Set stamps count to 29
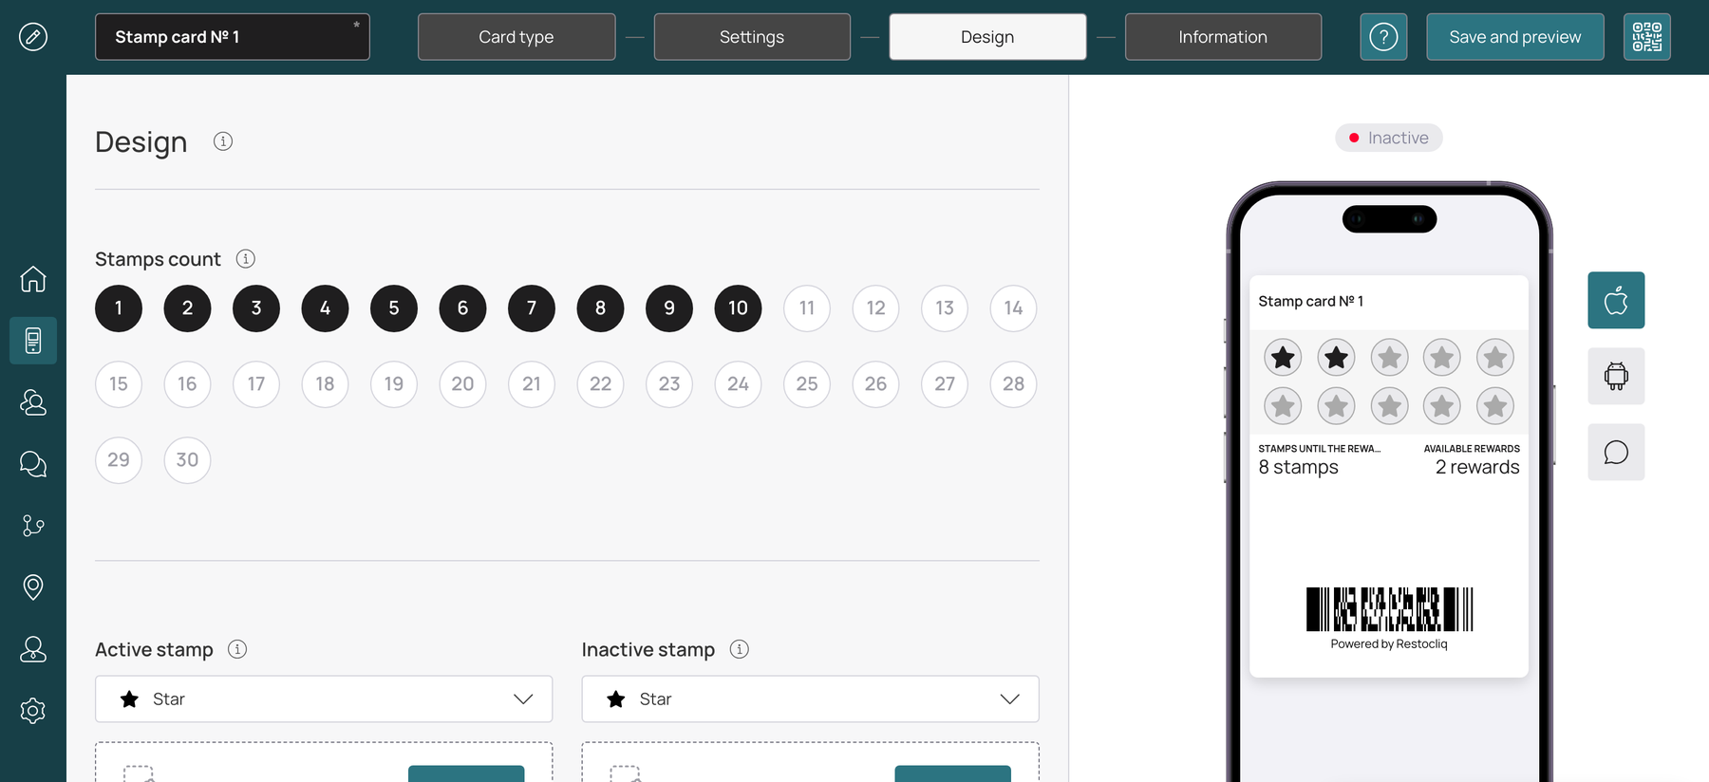Image resolution: width=1709 pixels, height=782 pixels. coord(119,460)
